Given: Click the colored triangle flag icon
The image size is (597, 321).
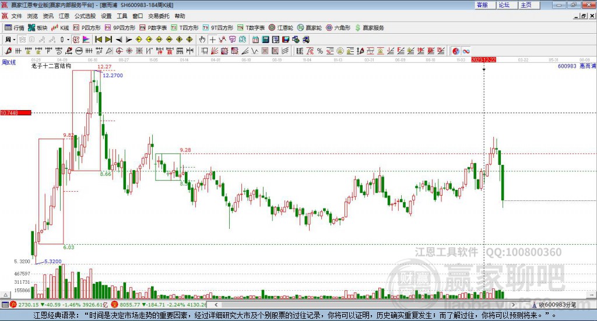Looking at the screenshot, I should click(x=86, y=40).
